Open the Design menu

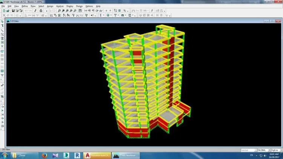tap(79, 6)
